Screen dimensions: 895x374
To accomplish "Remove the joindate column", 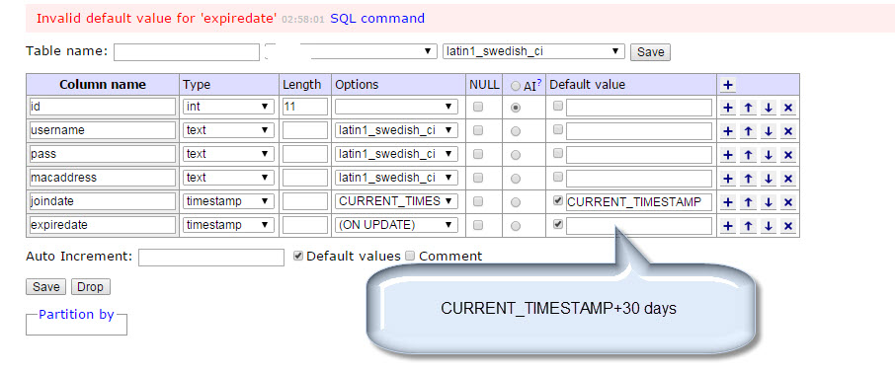I will coord(788,202).
